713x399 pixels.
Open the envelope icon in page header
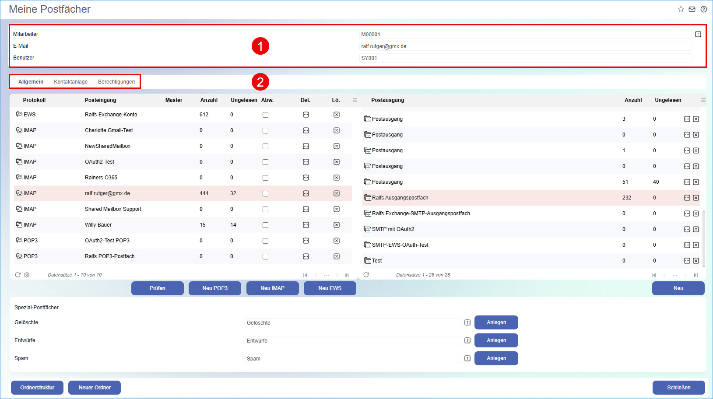click(x=692, y=9)
